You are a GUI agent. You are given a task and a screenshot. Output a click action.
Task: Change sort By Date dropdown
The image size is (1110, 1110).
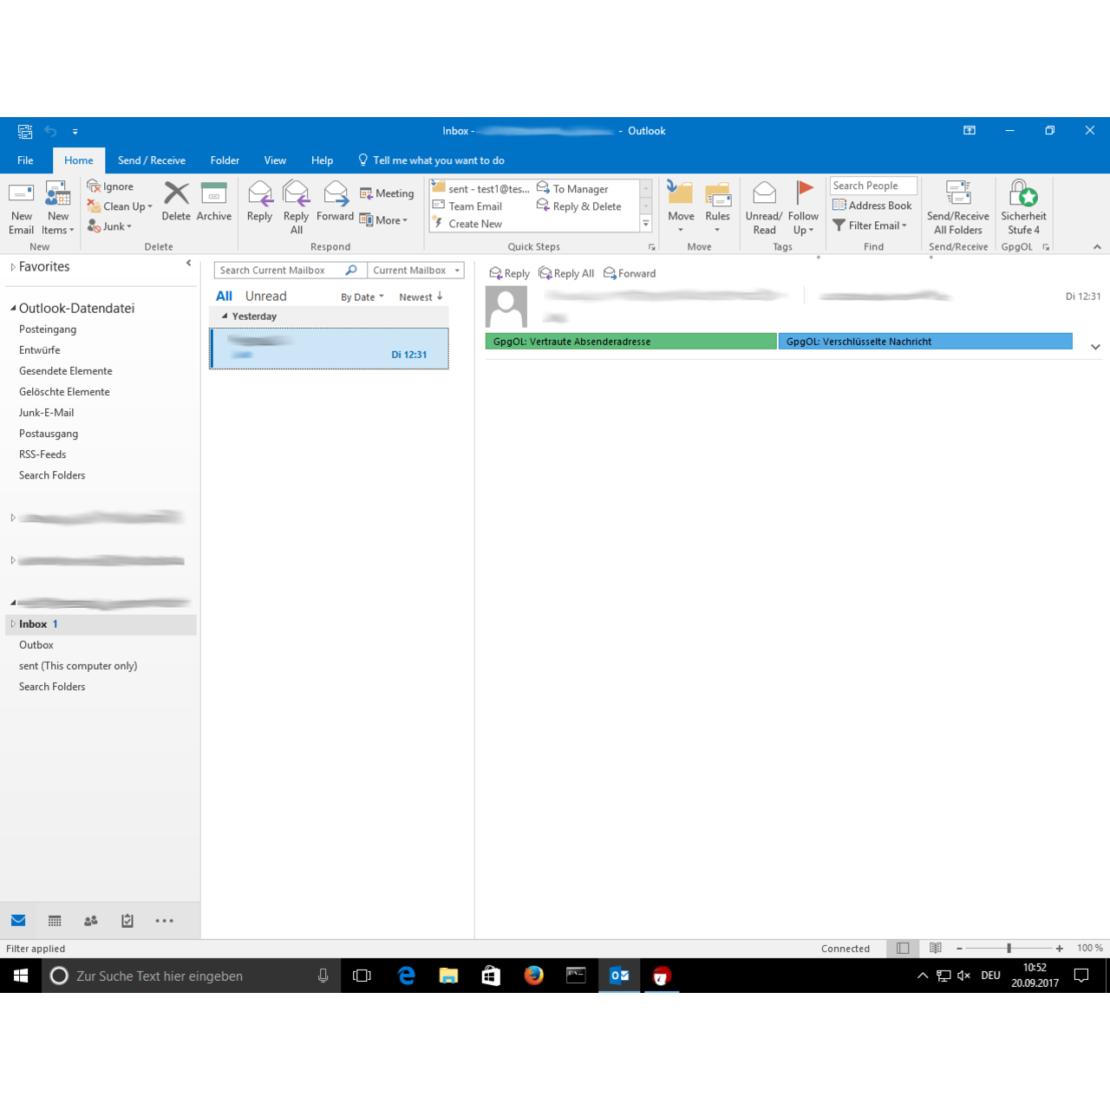pyautogui.click(x=362, y=297)
